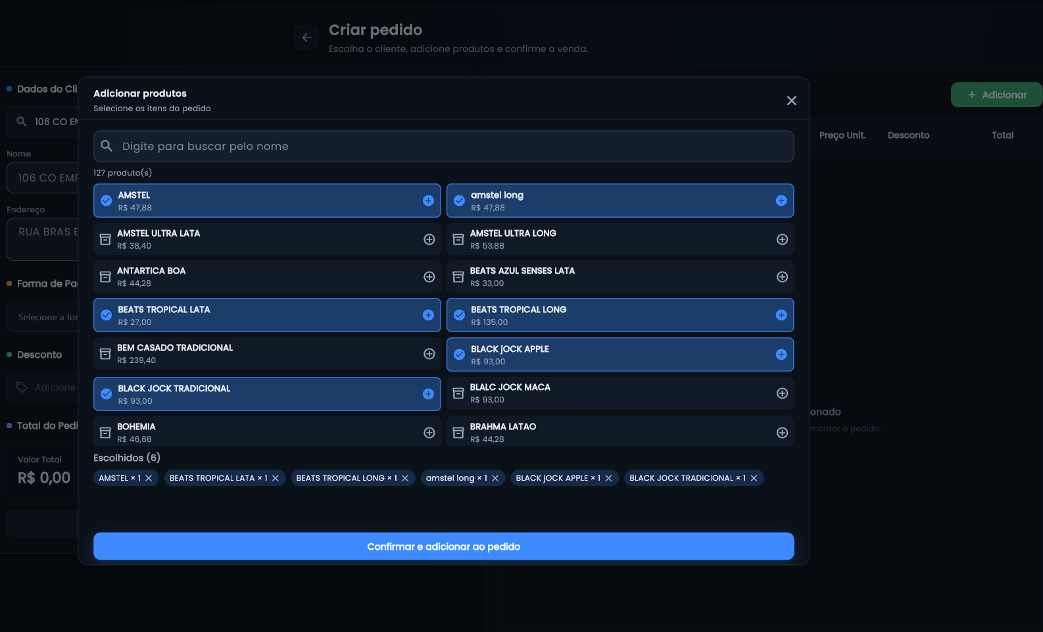The image size is (1043, 632).
Task: Click the box icon beside ANTARTICA BOA
Action: pos(105,277)
